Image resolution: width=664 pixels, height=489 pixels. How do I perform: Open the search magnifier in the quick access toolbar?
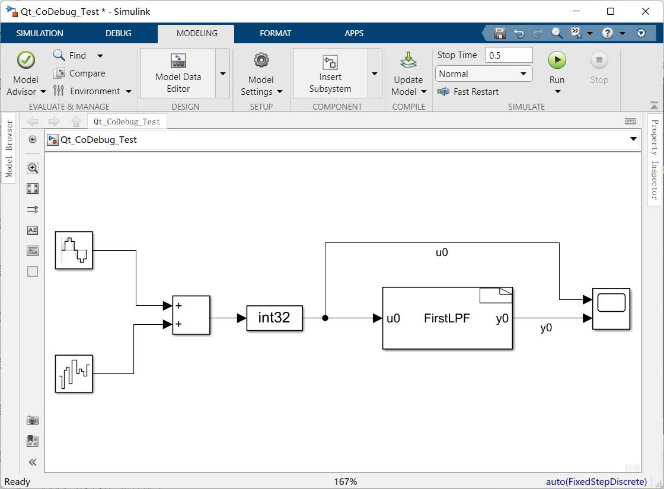pos(557,33)
